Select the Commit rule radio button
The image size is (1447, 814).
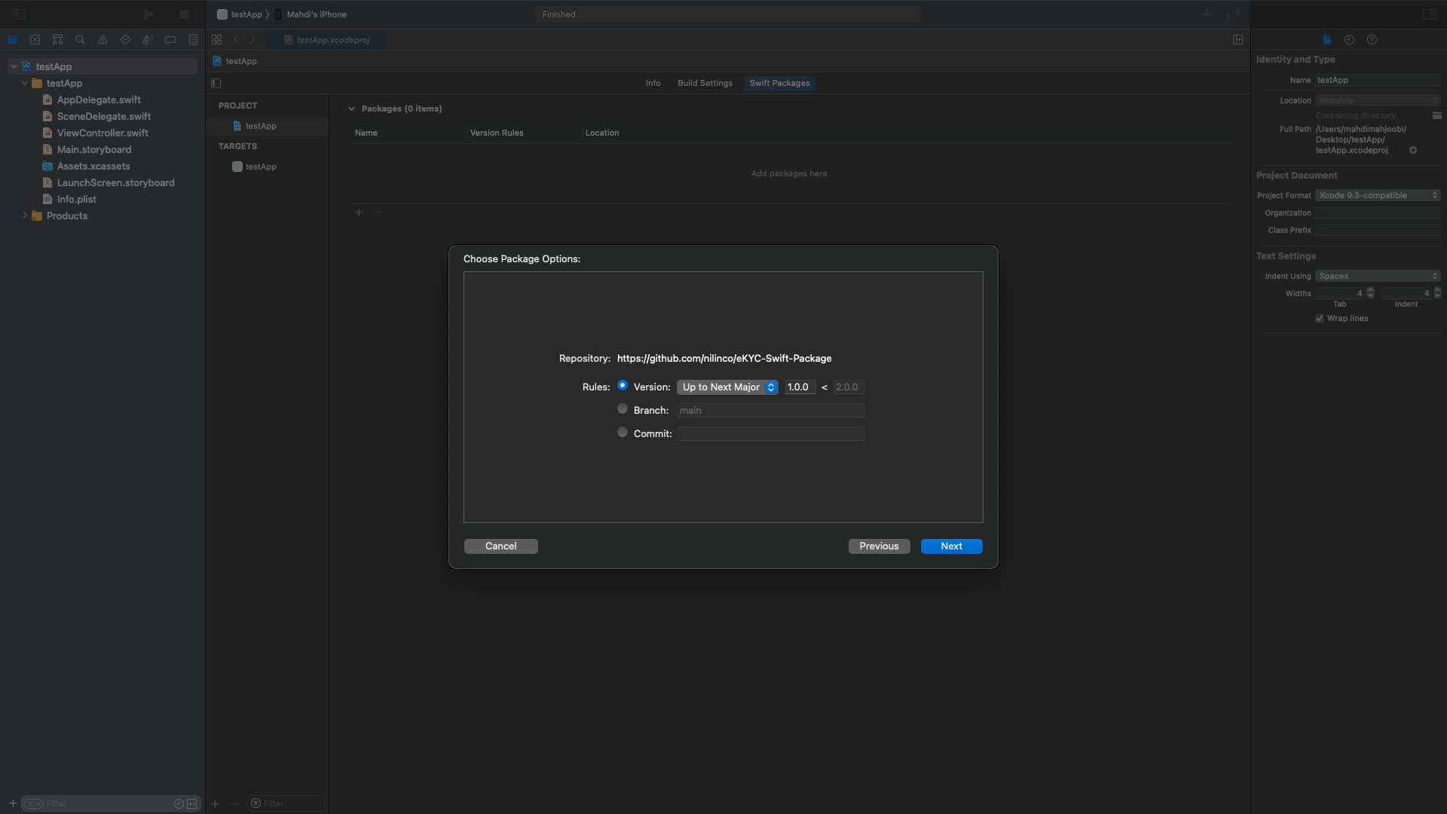(x=623, y=433)
